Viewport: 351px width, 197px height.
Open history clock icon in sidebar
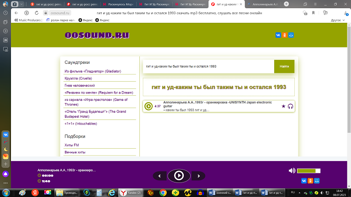click(x=5, y=13)
